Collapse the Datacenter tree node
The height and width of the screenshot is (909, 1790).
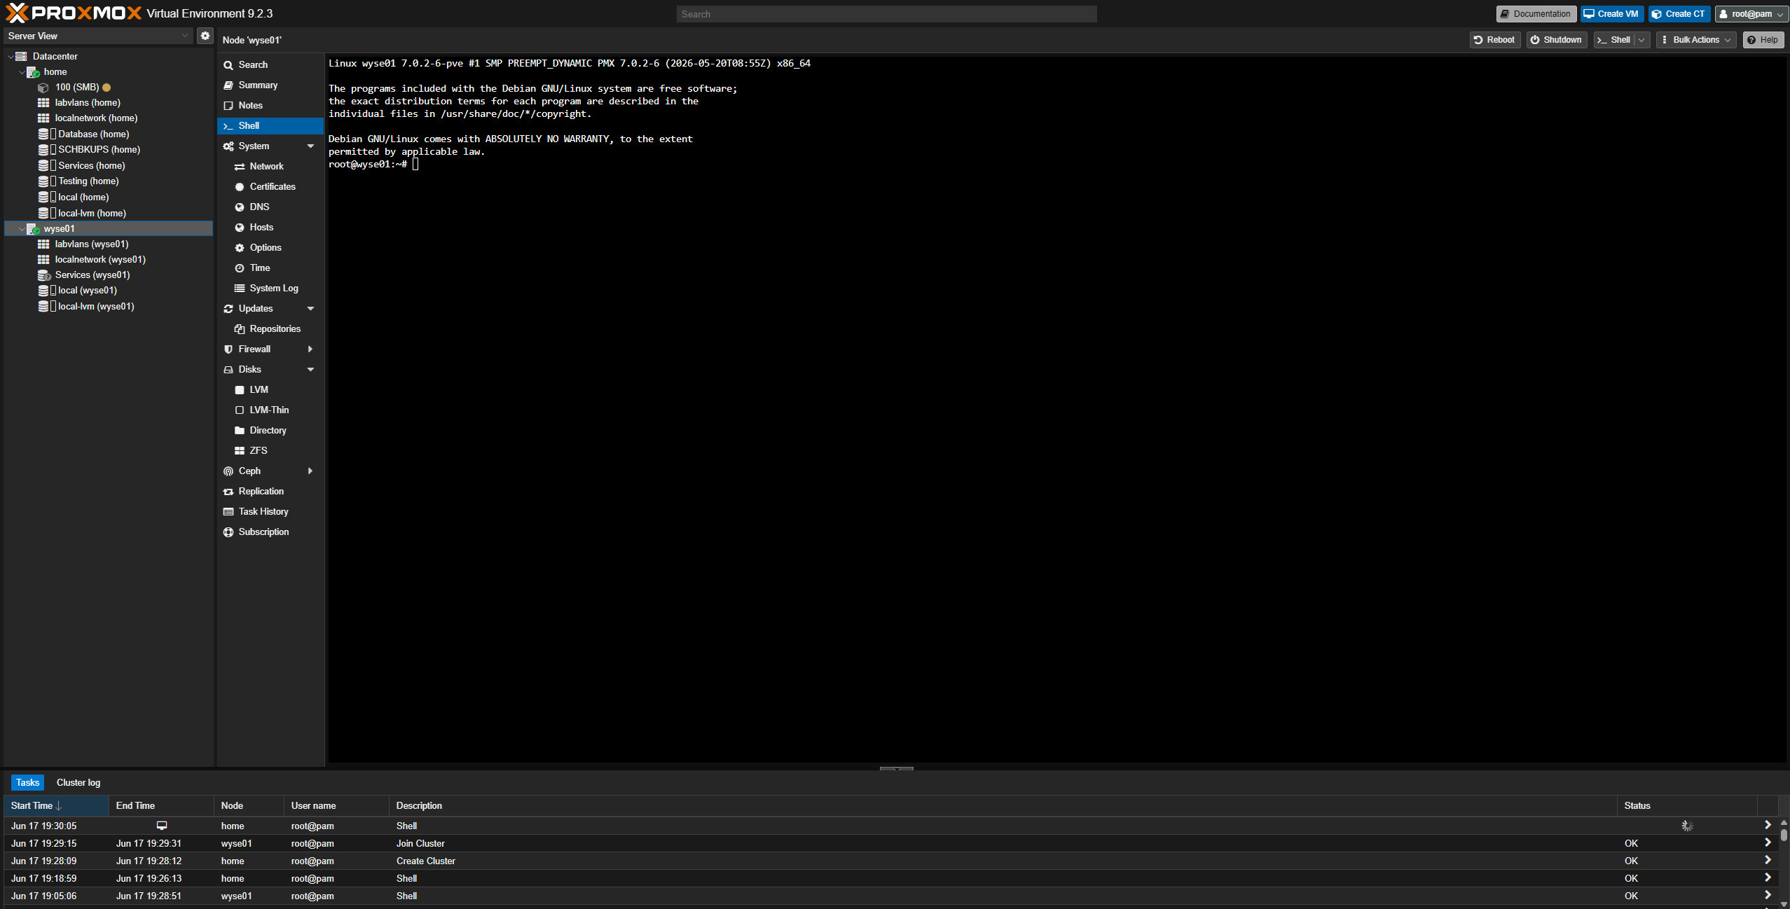(x=11, y=56)
